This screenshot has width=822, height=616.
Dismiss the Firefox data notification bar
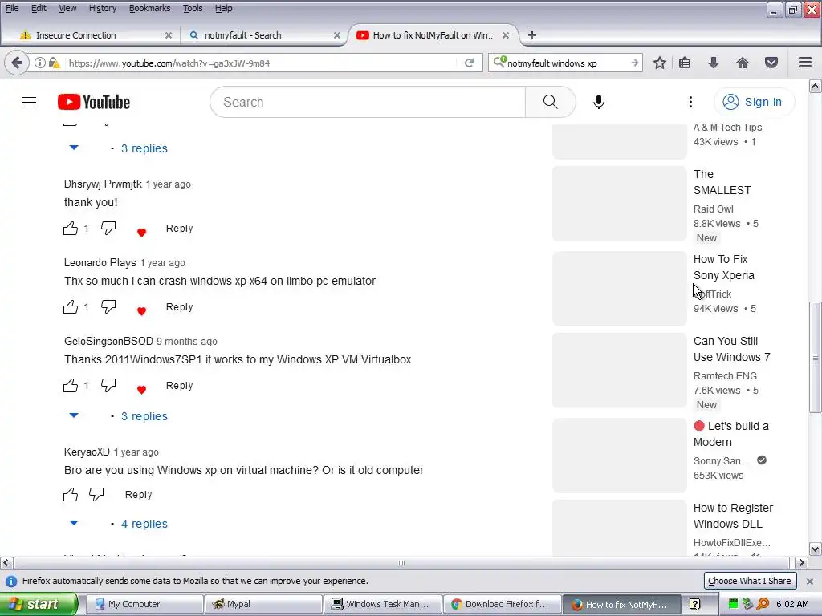click(x=809, y=581)
